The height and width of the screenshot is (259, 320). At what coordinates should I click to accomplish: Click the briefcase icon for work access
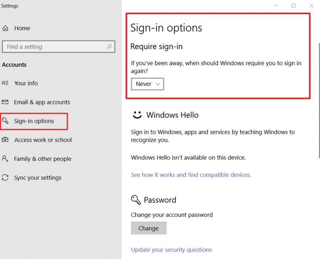point(5,139)
